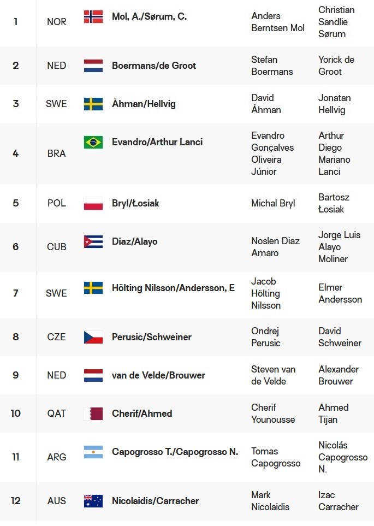The height and width of the screenshot is (526, 374).
Task: Click the Nicolaidis/Carracher team name
Action: click(155, 501)
